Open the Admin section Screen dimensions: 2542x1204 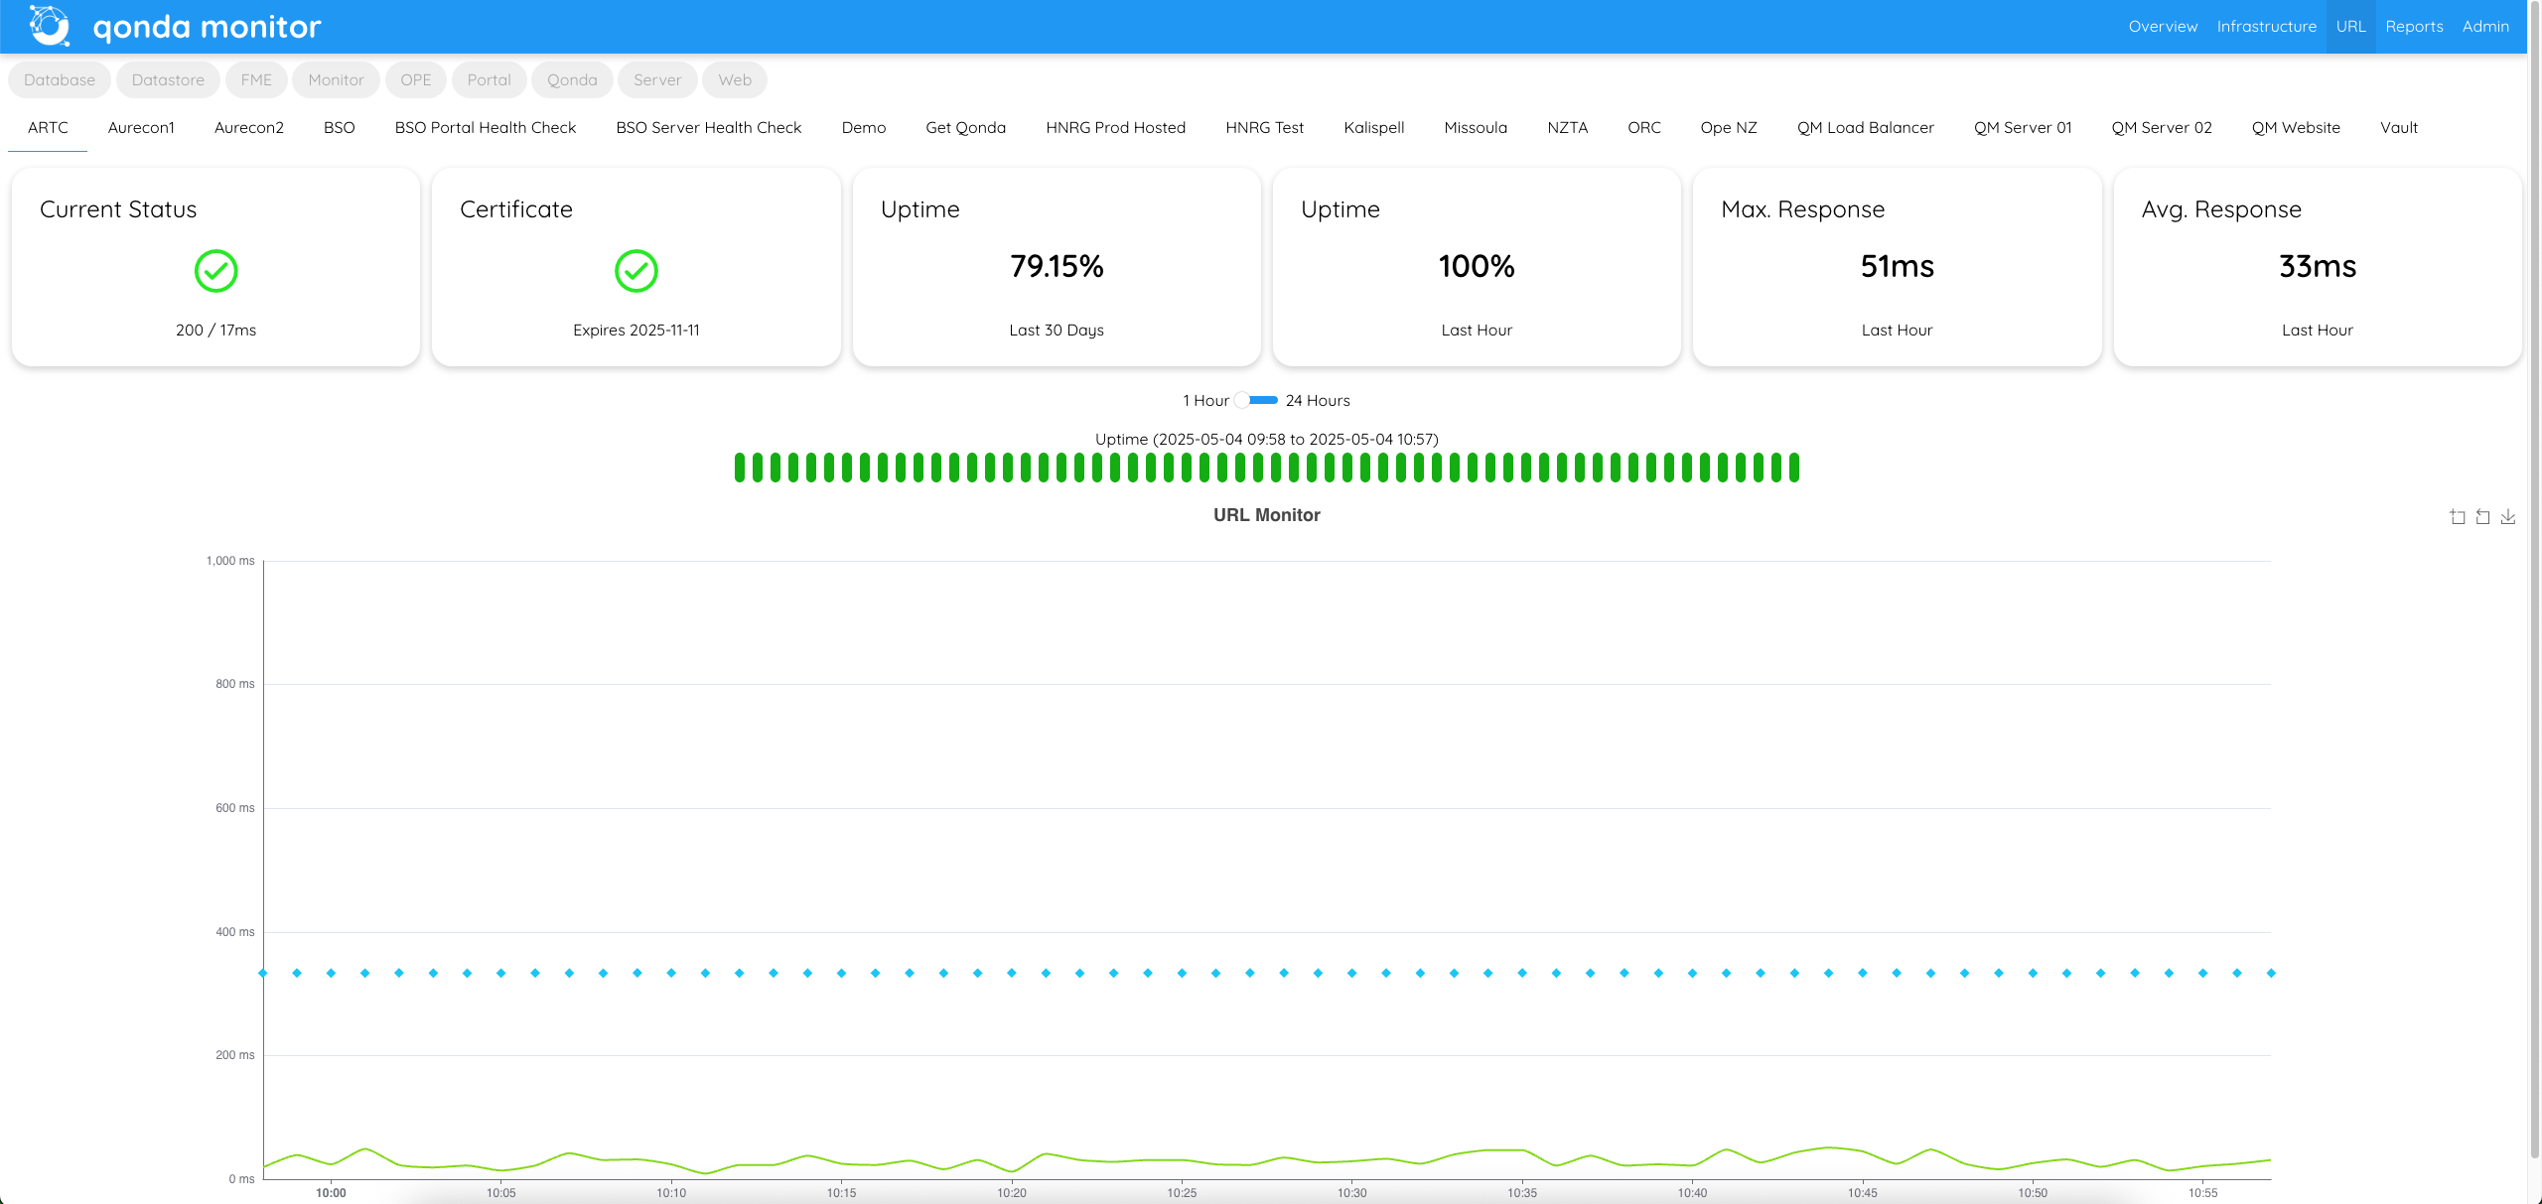tap(2485, 26)
